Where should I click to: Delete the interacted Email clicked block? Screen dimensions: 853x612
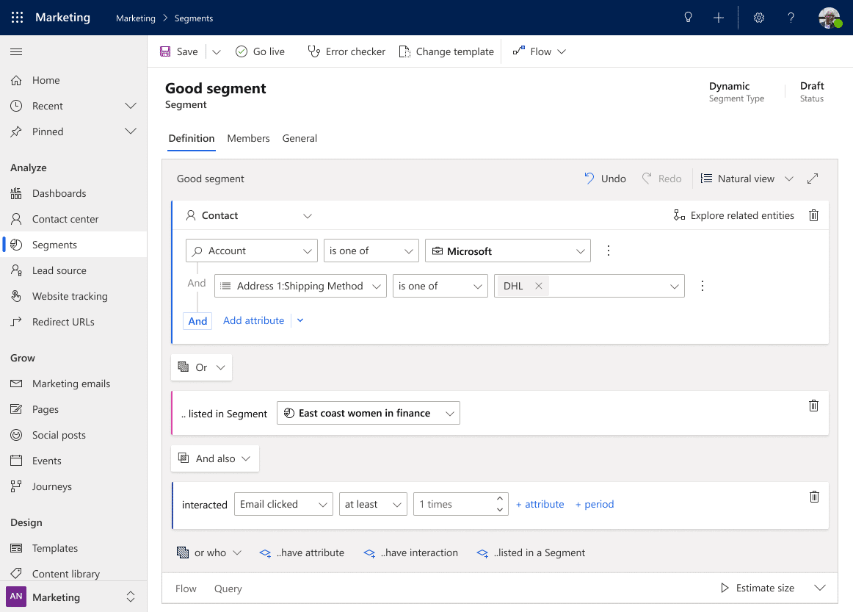tap(813, 497)
